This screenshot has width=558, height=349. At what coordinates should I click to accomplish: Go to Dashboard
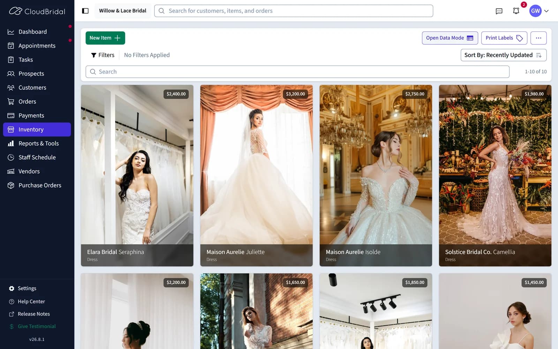[37, 32]
